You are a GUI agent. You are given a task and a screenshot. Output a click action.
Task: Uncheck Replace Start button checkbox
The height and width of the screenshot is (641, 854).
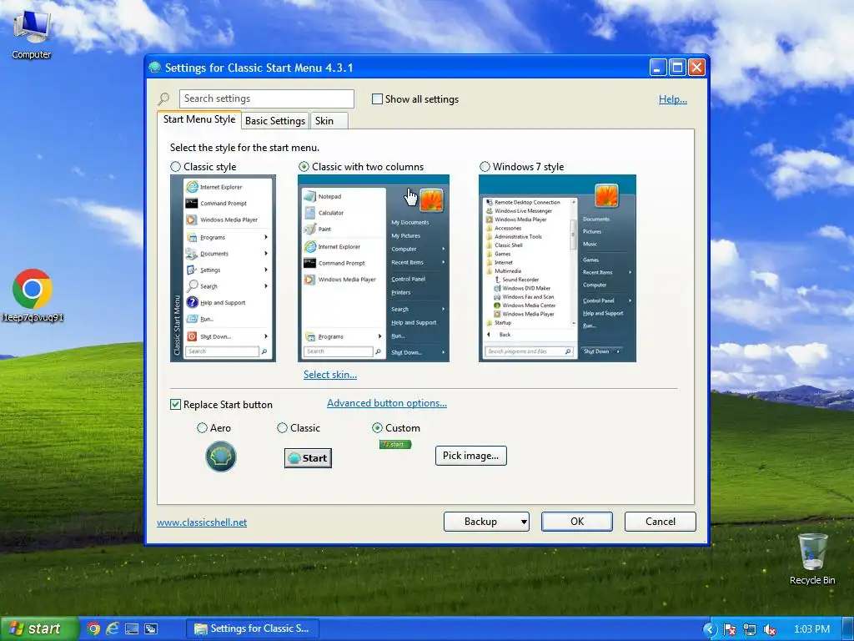point(175,405)
